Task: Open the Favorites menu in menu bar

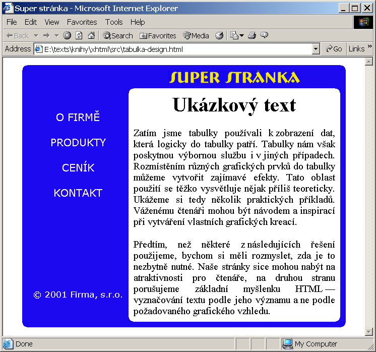Action: coord(82,22)
